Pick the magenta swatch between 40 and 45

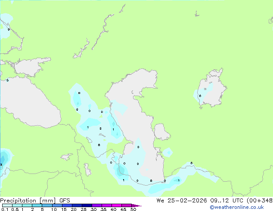coord(117,205)
